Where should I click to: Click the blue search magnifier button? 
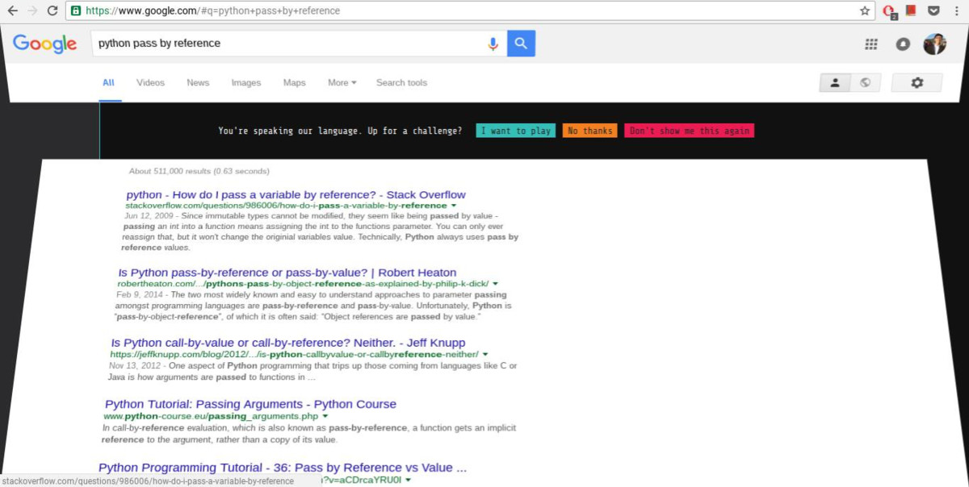tap(522, 44)
